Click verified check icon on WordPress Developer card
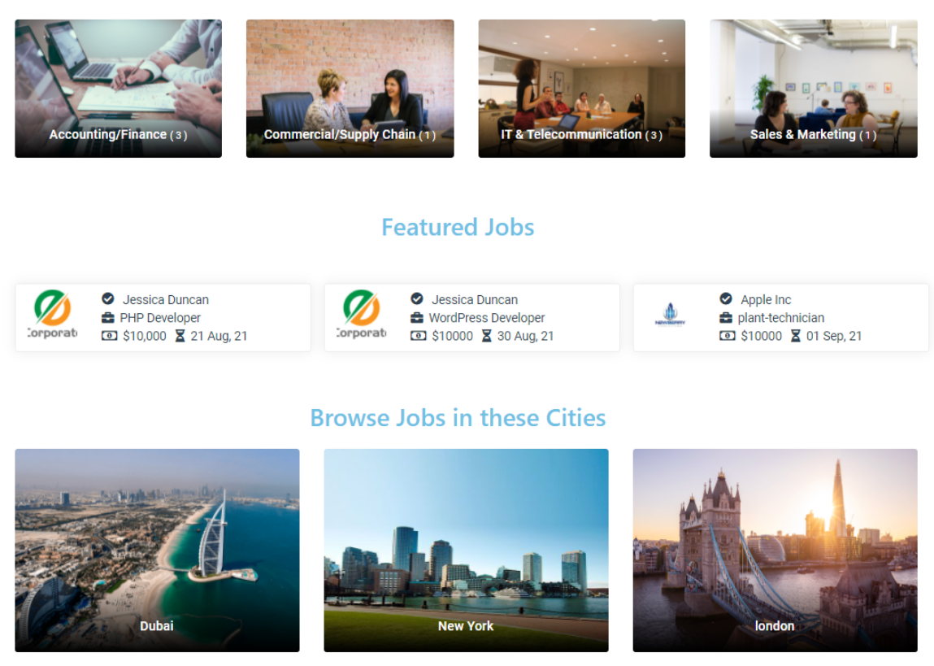 [417, 298]
